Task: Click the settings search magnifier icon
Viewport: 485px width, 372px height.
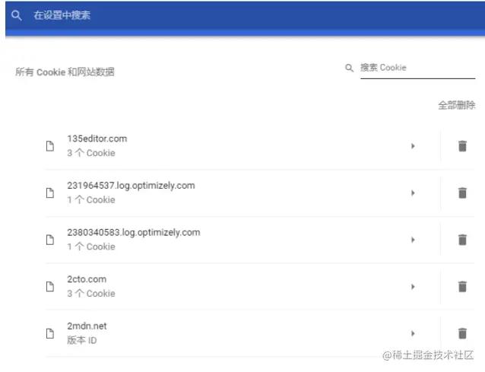Action: (17, 15)
